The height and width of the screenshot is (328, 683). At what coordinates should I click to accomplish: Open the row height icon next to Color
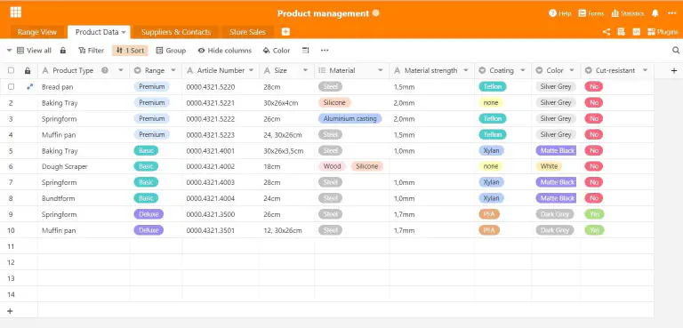[x=306, y=51]
